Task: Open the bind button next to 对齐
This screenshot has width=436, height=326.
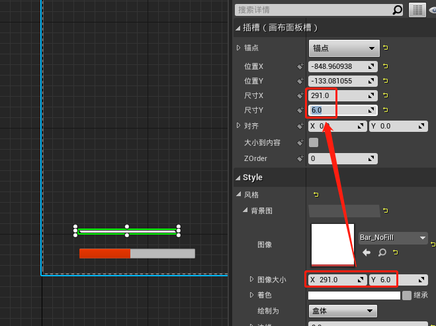Action: point(300,126)
